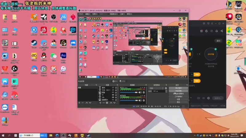The height and width of the screenshot is (138, 246).
Task: Add a new scene with the plus icon
Action: (x=79, y=103)
